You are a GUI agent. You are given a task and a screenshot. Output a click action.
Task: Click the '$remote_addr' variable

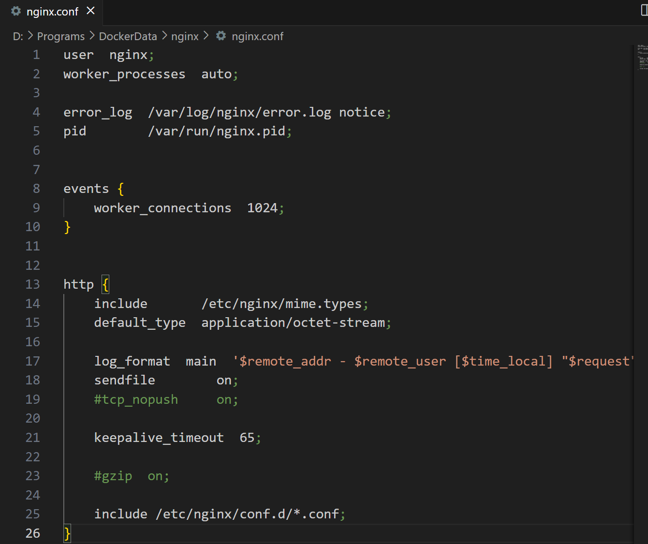coord(285,362)
